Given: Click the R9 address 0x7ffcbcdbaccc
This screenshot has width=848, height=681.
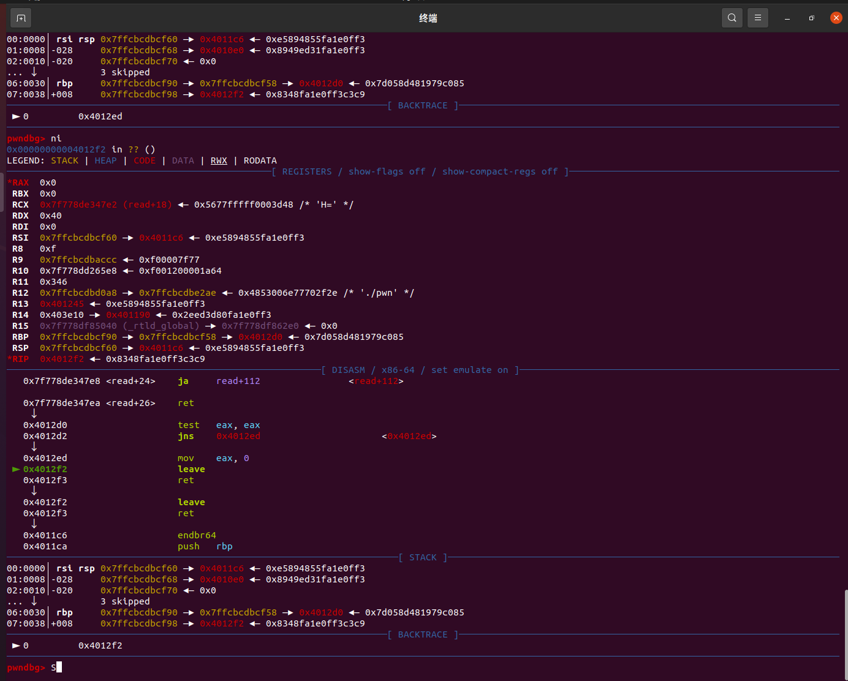Looking at the screenshot, I should (78, 260).
